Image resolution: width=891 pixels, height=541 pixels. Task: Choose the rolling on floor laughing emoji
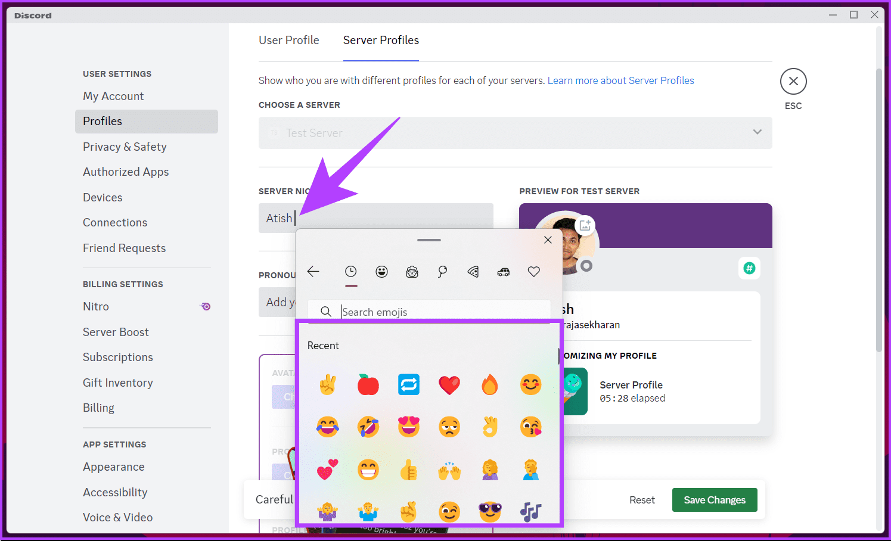[x=368, y=427]
